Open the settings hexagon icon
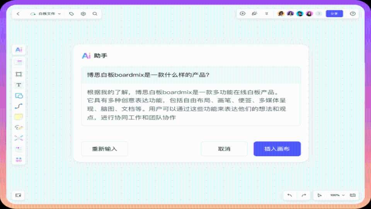This screenshot has width=371, height=209. [x=83, y=14]
